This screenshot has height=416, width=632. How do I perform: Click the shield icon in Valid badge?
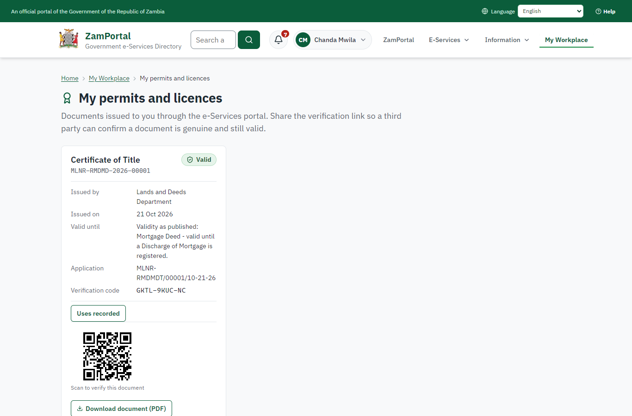click(190, 159)
